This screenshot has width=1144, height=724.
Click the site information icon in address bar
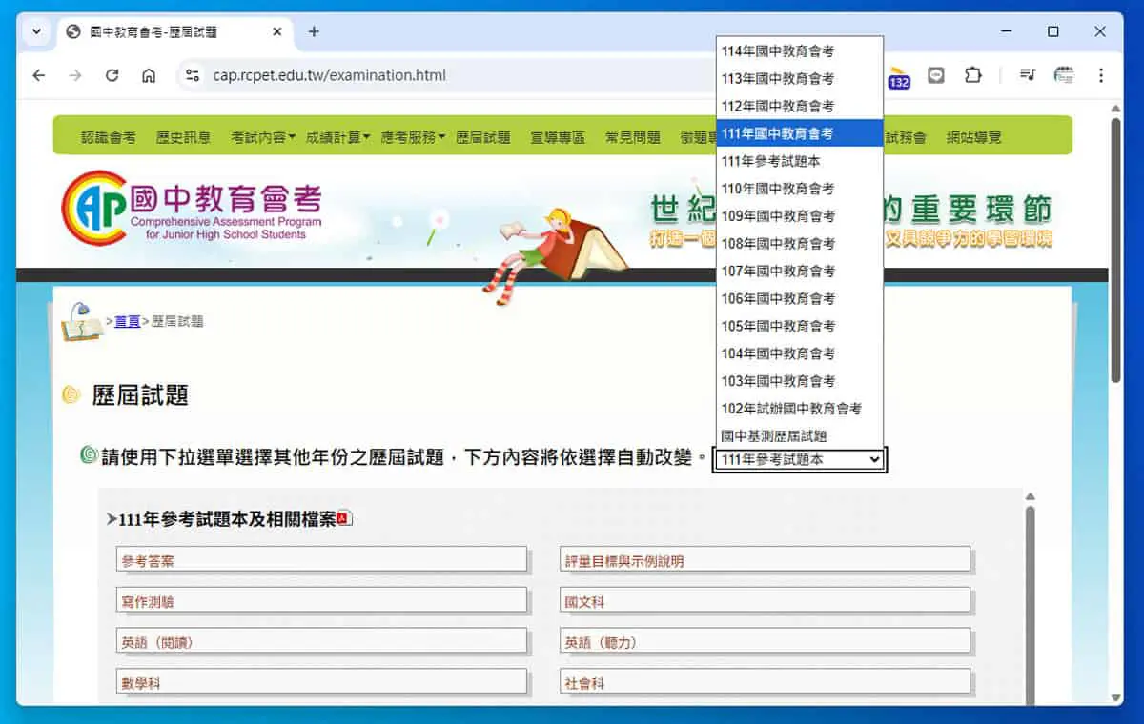(192, 75)
